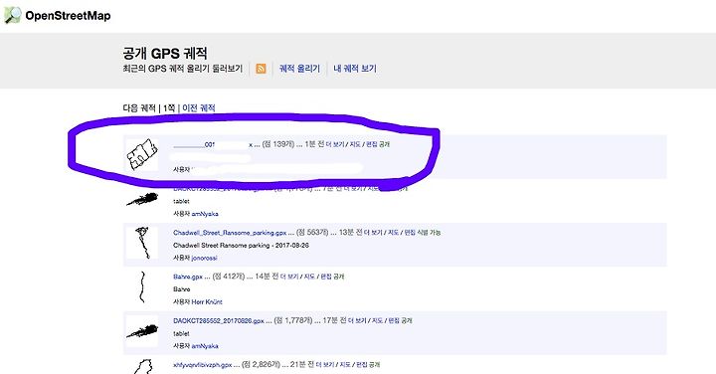Click the 공개 tag in the 1,778-point row

point(407,321)
